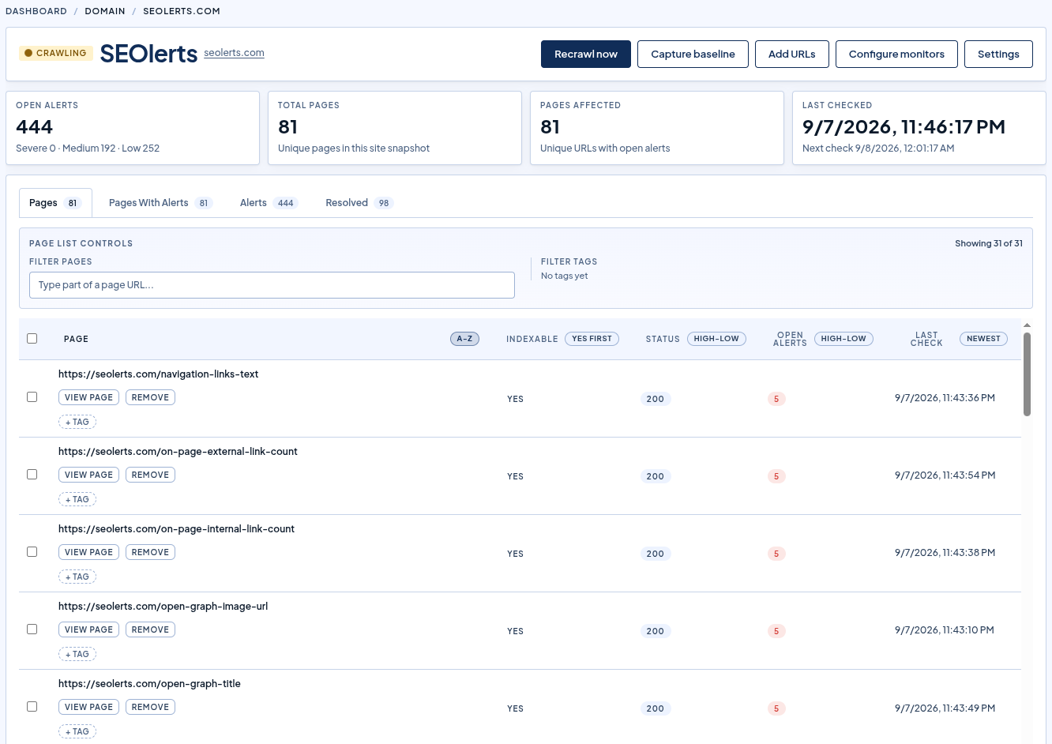Remove on-page-internal-link-count page
Viewport: 1052px width, 744px height.
pos(150,552)
